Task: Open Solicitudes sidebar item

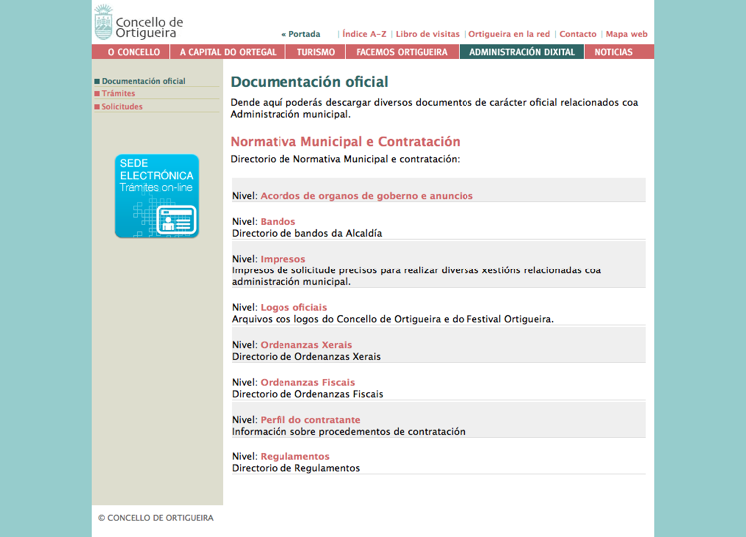Action: click(x=122, y=107)
